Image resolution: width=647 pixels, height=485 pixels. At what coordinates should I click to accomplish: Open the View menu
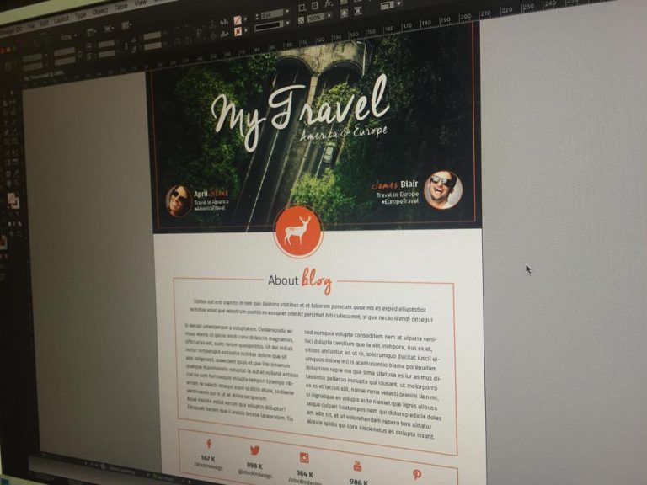(x=141, y=3)
